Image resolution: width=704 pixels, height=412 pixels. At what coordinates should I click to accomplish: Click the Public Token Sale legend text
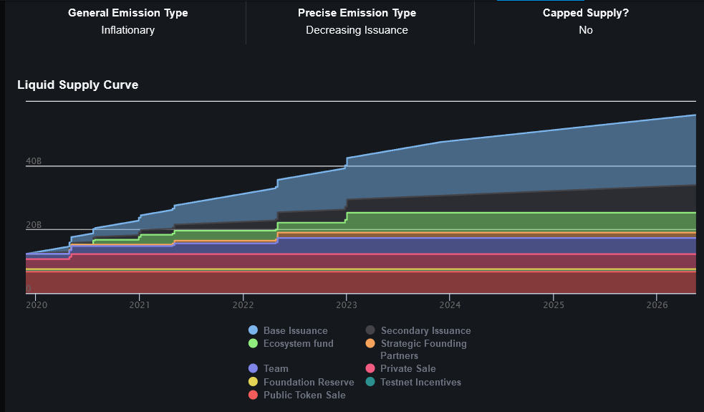pos(304,395)
